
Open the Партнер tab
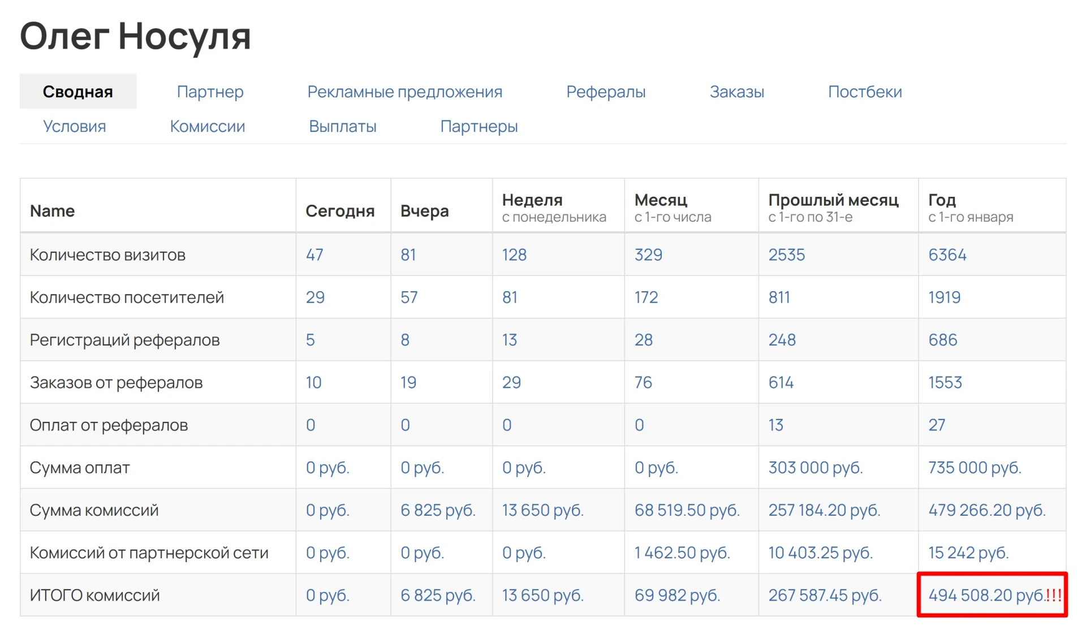coord(210,92)
